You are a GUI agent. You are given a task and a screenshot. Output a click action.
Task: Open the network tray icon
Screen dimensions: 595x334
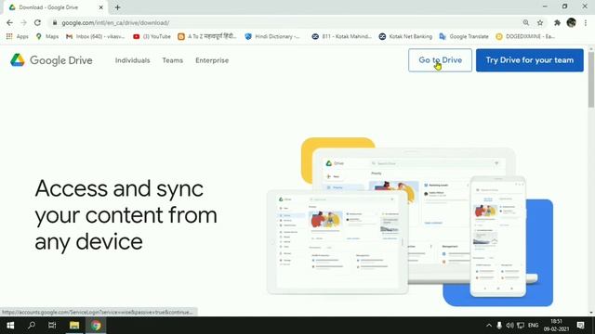(521, 326)
